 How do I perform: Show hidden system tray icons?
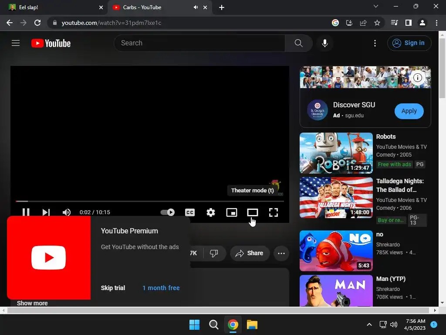click(x=369, y=325)
